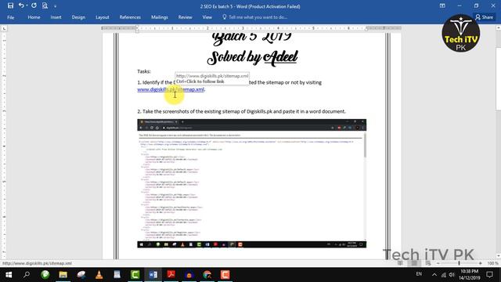
Task: Show hidden tray icons chevron
Action: pyautogui.click(x=434, y=275)
